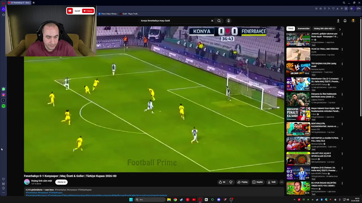Image resolution: width=362 pixels, height=203 pixels.
Task: Open KONYASPOR PENALTI KAZANDI thumbnail
Action: pos(298,114)
